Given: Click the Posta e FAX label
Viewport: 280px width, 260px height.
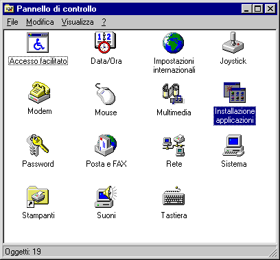Looking at the screenshot, I should [x=106, y=164].
